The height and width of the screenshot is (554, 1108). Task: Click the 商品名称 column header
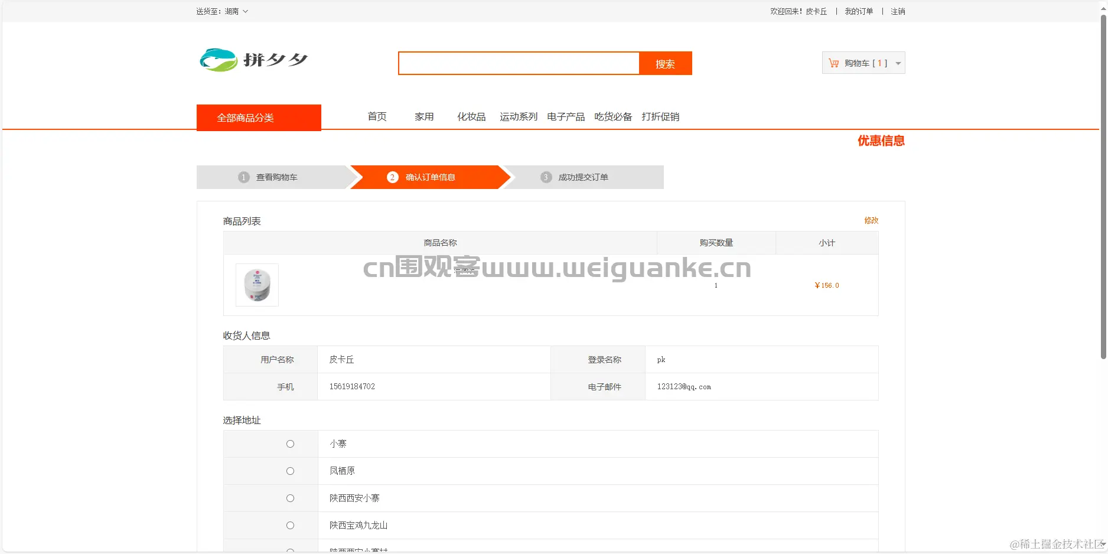(x=440, y=243)
